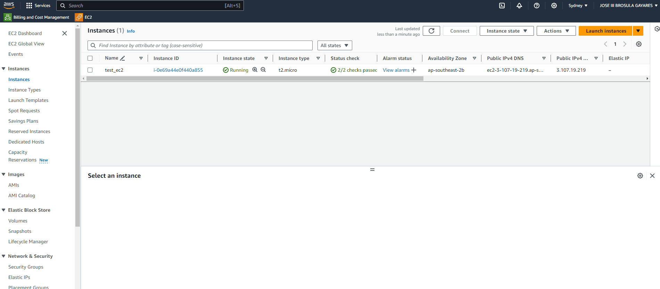This screenshot has height=289, width=660.
Task: Open table preferences gear icon
Action: click(x=639, y=44)
